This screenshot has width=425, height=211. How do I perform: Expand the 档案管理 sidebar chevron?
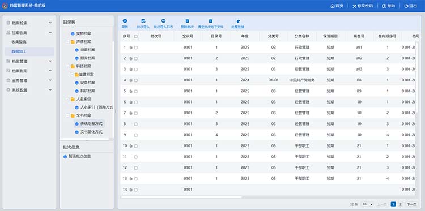50,61
